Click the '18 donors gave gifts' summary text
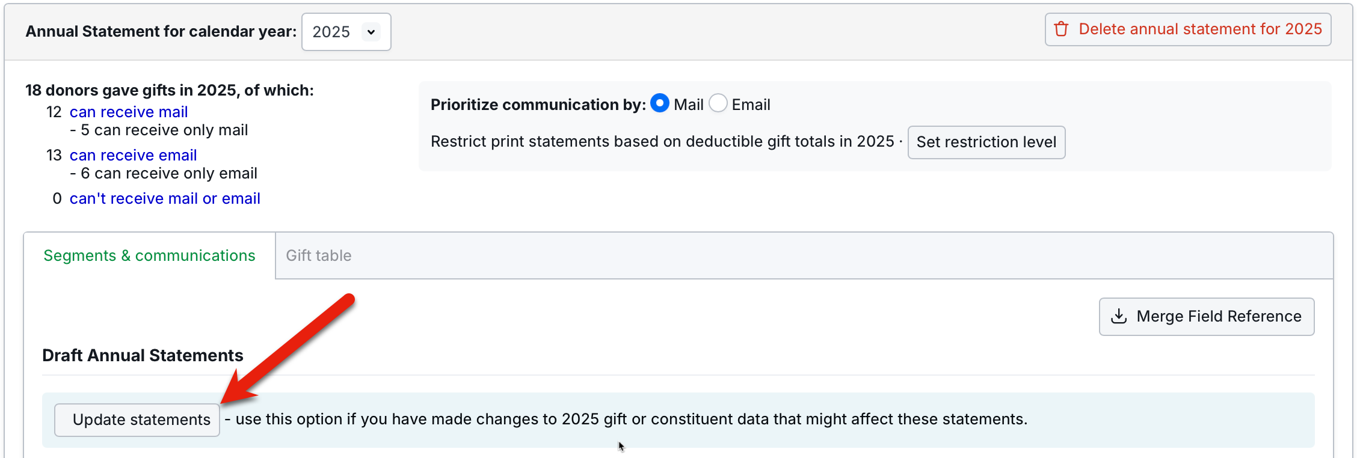 tap(169, 90)
